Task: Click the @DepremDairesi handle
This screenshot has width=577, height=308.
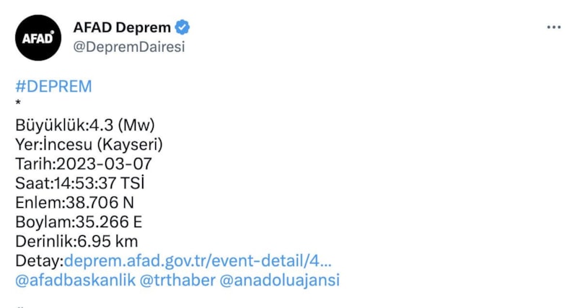Action: (x=129, y=47)
